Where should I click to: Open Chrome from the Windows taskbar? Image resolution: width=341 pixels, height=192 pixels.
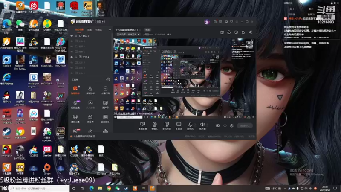click(x=109, y=188)
